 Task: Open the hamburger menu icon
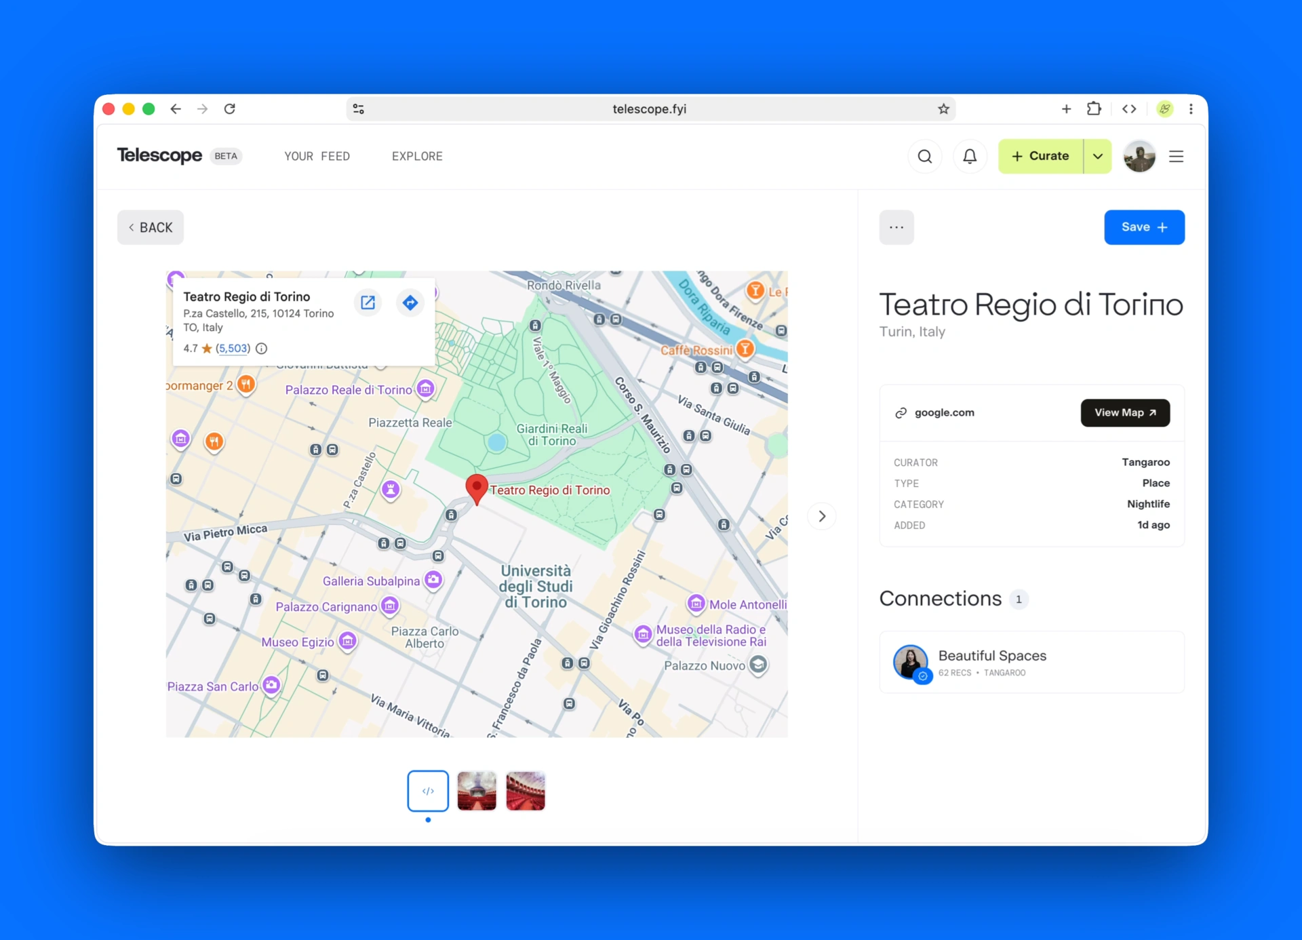pyautogui.click(x=1177, y=157)
